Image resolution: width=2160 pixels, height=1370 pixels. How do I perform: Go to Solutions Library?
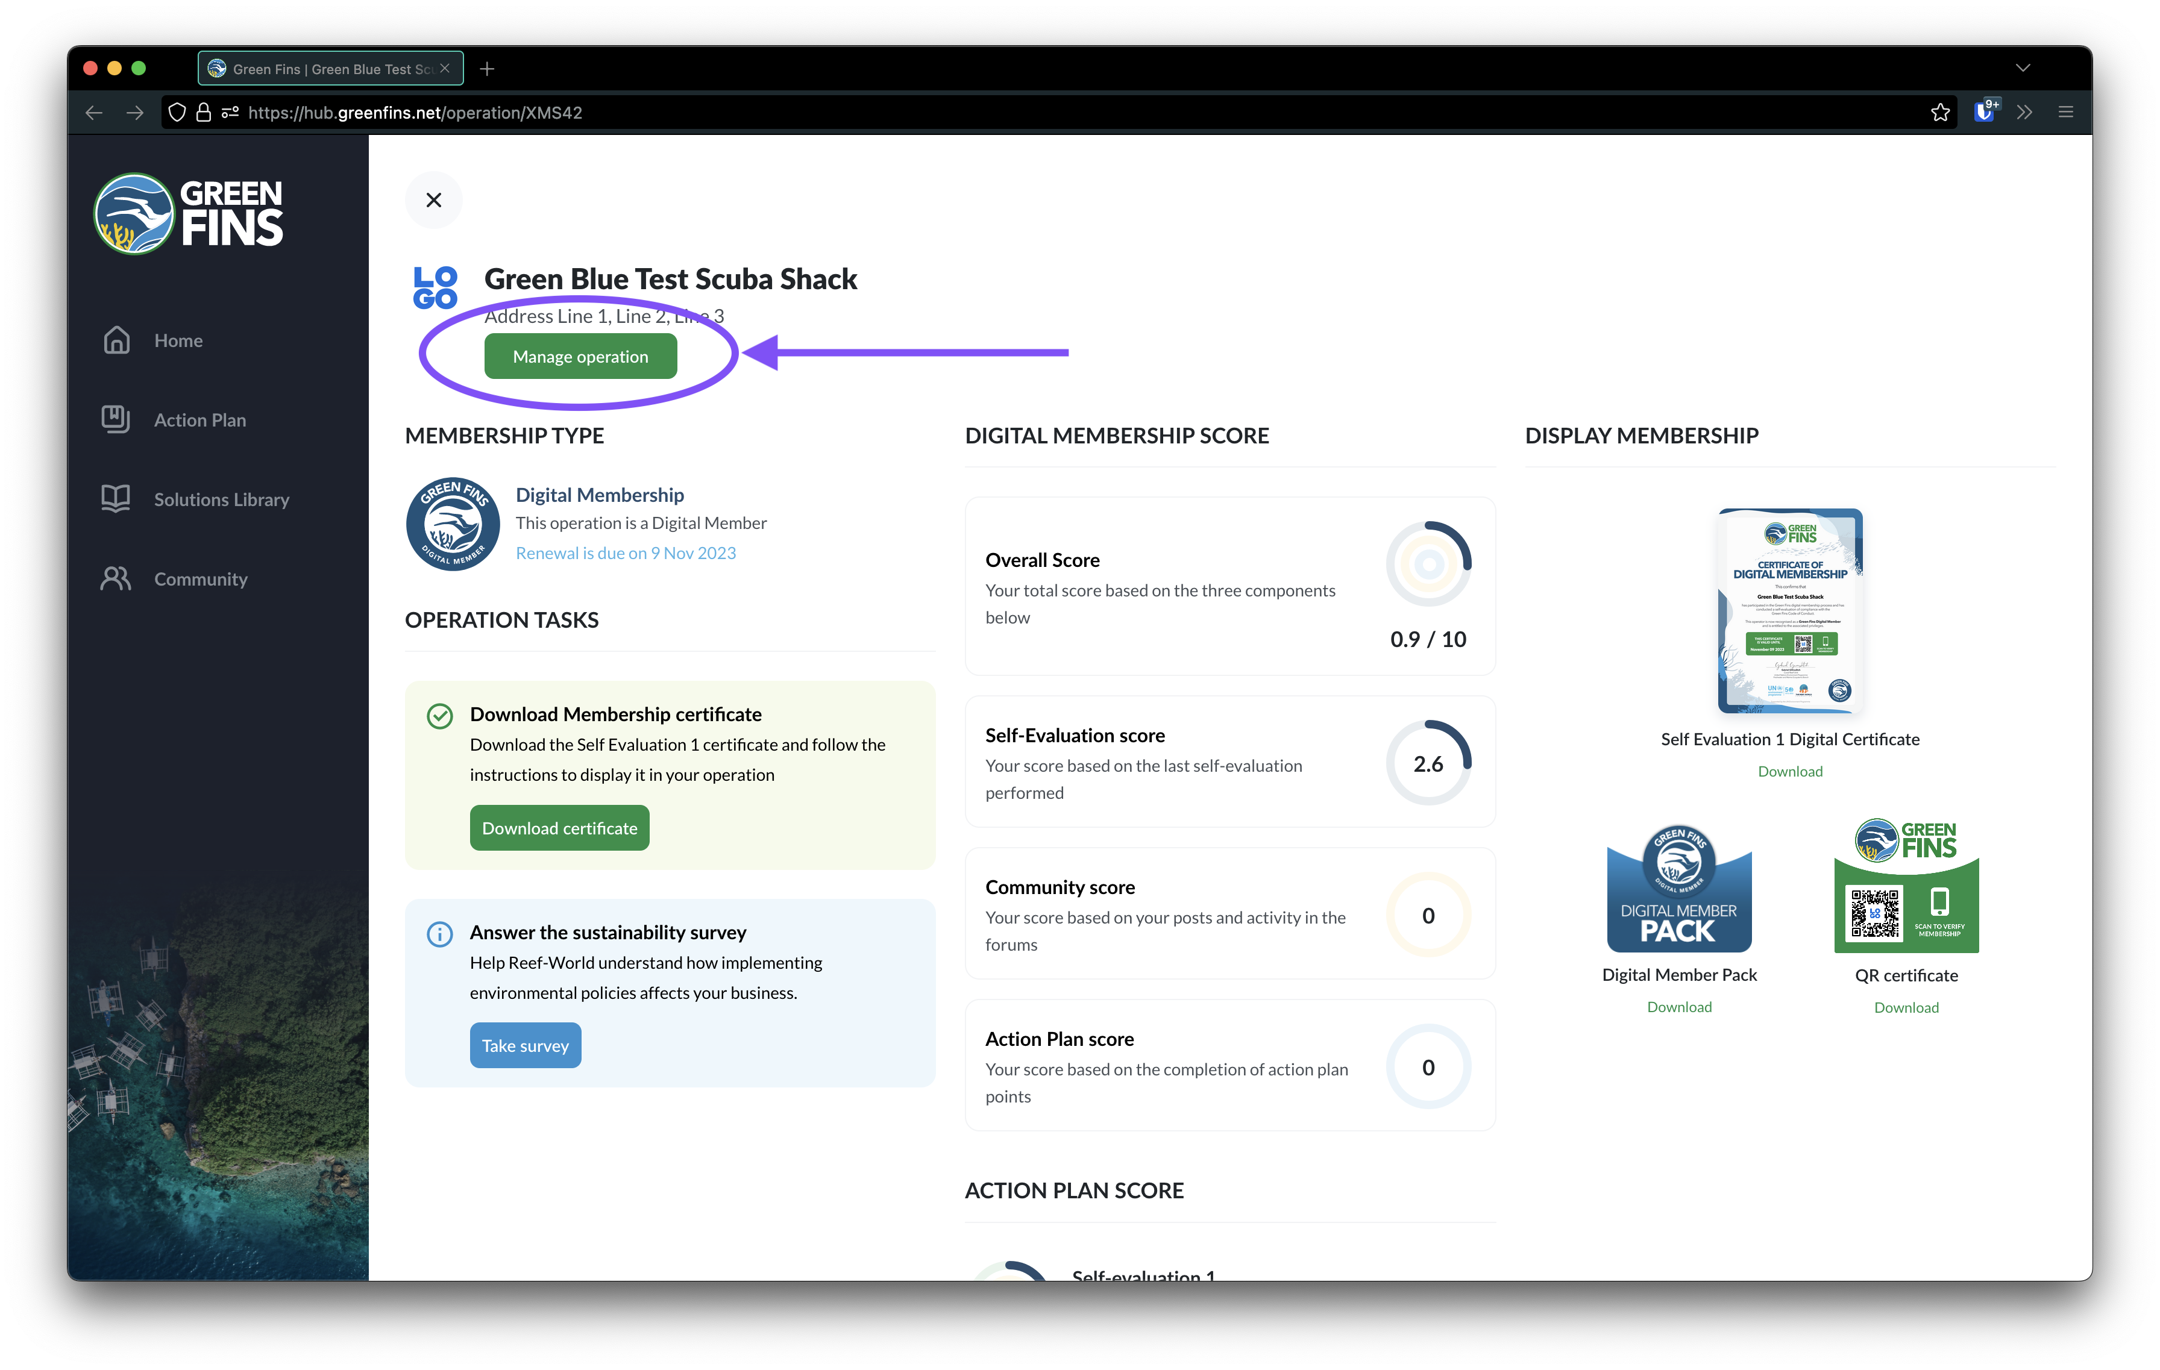point(221,499)
